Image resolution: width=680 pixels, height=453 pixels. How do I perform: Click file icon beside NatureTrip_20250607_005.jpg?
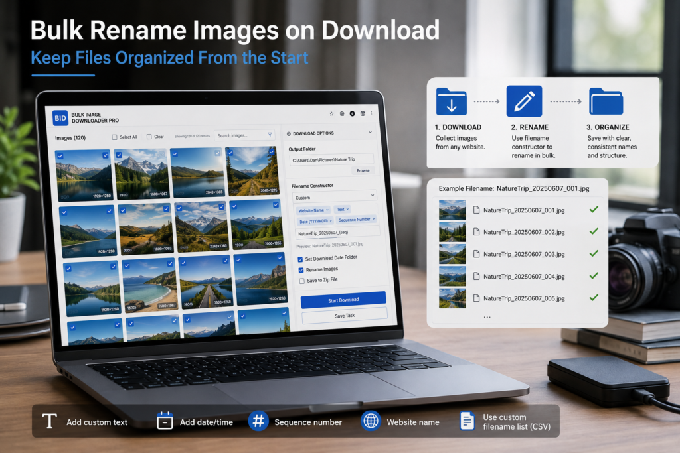(x=476, y=298)
